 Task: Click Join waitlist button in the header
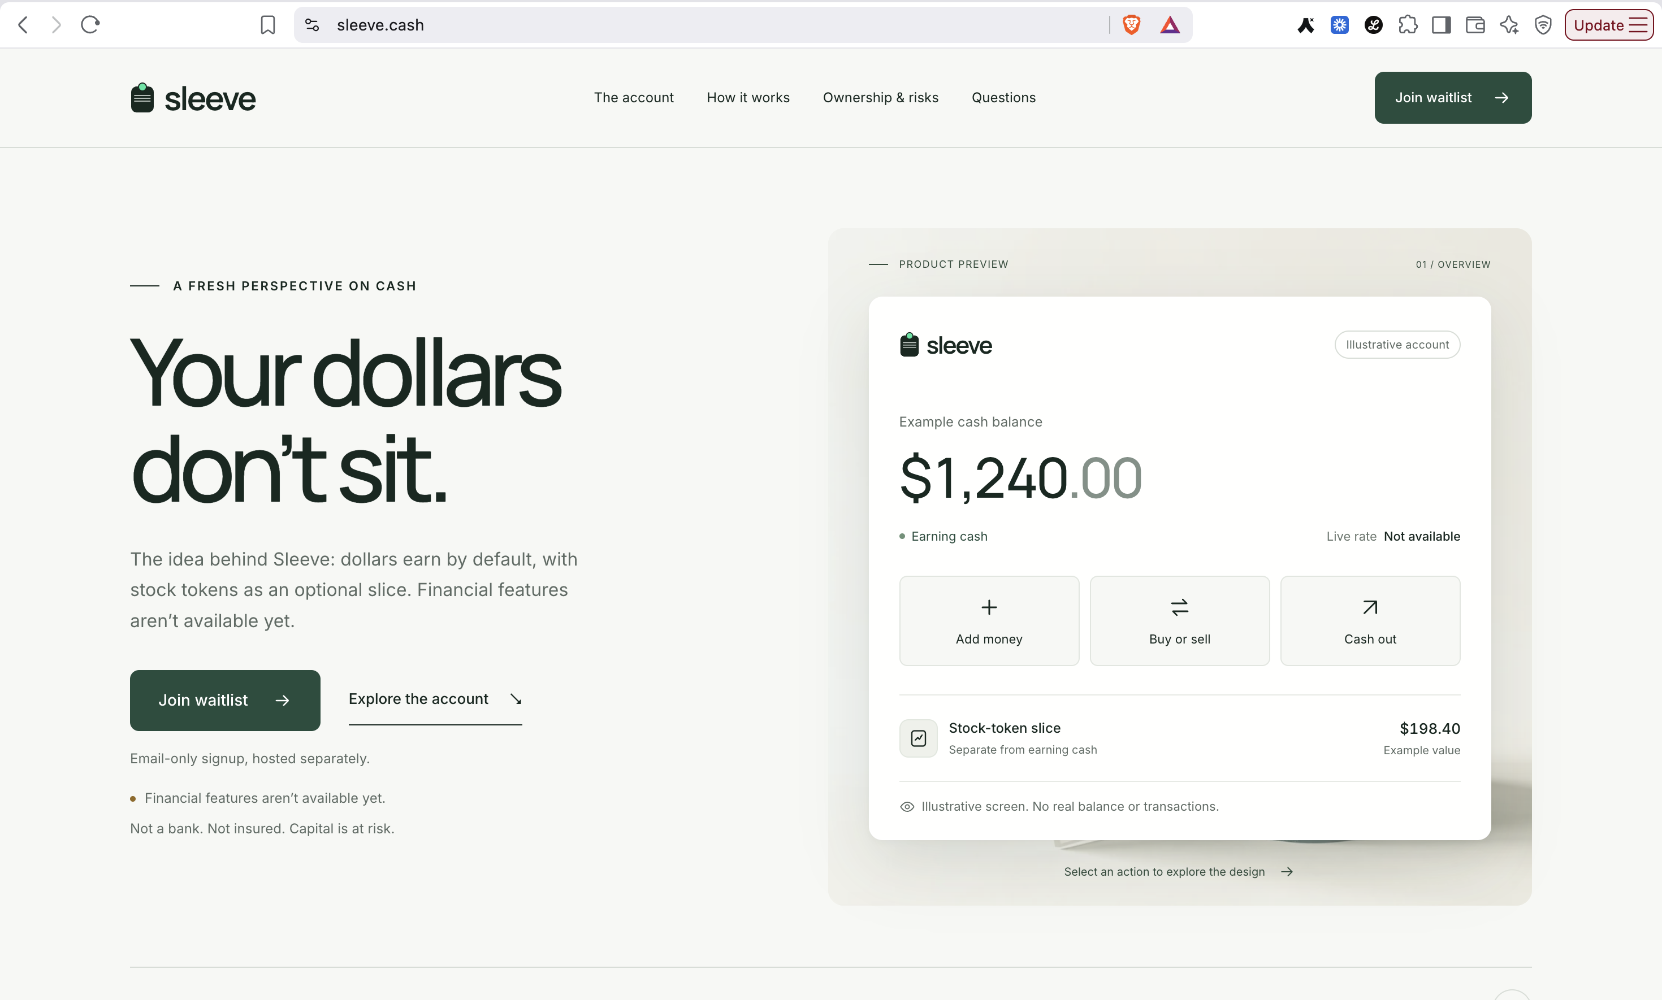tap(1452, 98)
